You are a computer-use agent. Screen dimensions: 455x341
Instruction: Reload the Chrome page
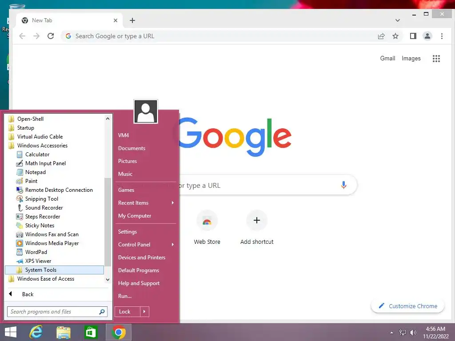(51, 36)
